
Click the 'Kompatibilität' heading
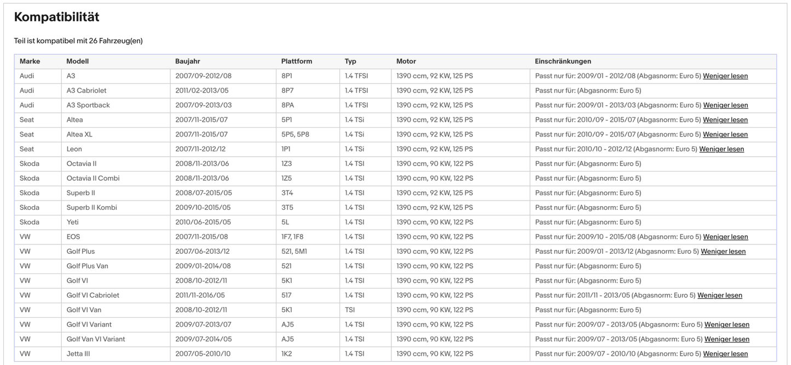click(56, 17)
